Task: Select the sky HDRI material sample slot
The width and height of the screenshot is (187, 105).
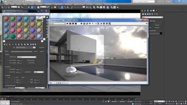Action: pyautogui.click(x=39, y=19)
